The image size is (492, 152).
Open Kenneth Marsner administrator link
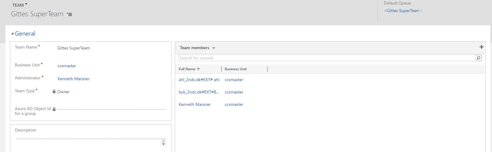pos(74,79)
